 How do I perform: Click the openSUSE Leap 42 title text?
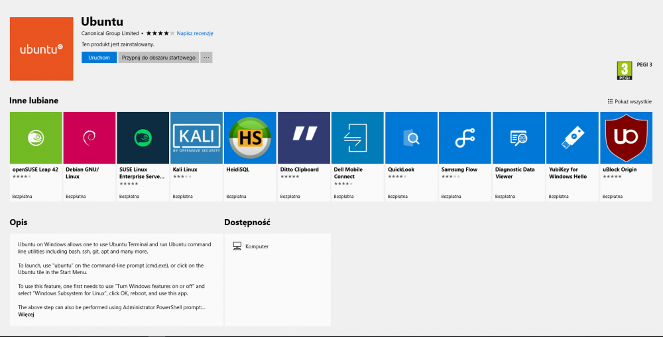click(35, 169)
